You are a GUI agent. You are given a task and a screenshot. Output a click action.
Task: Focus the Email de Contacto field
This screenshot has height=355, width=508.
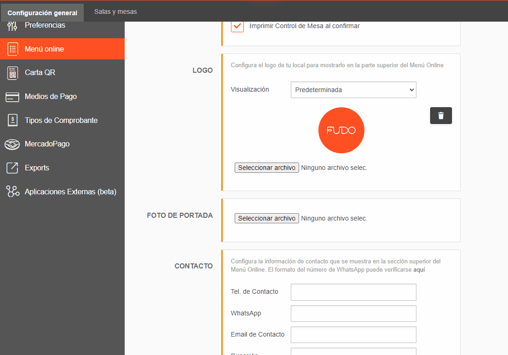pyautogui.click(x=353, y=335)
